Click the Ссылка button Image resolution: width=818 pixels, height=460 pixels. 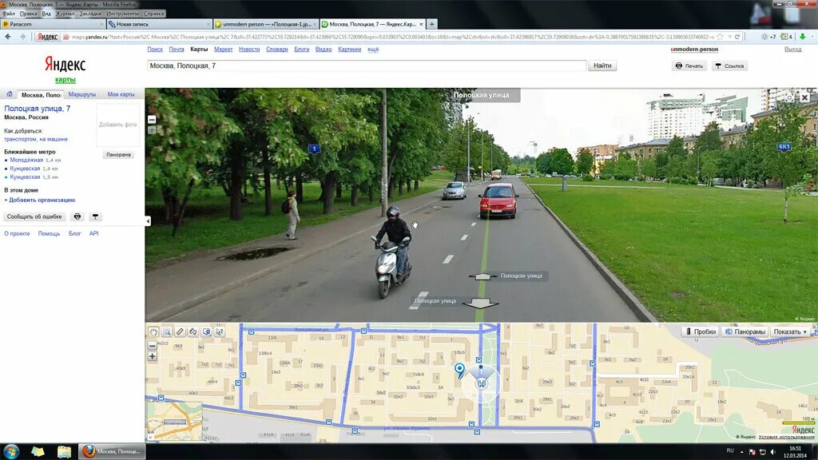729,66
